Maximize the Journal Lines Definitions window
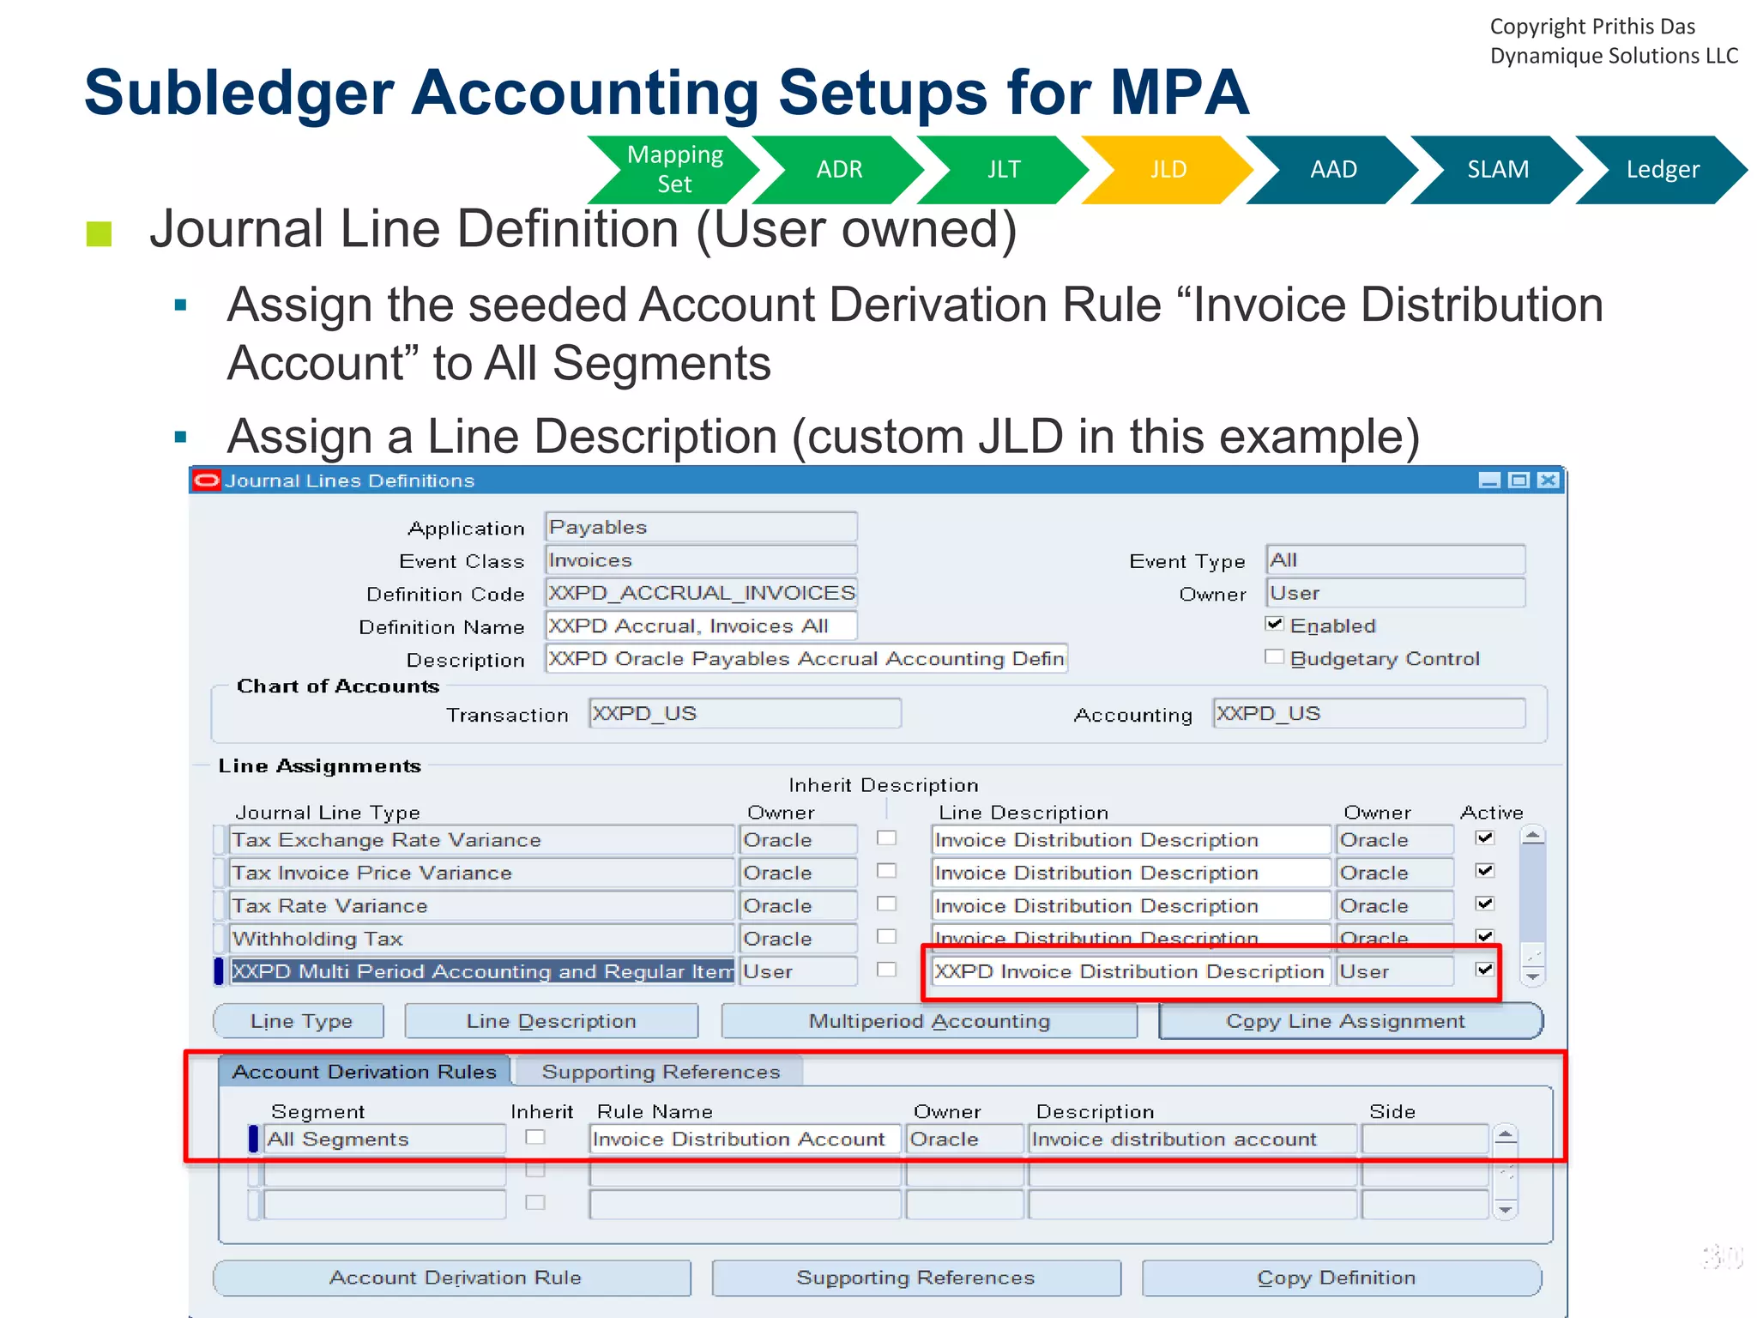This screenshot has height=1318, width=1757. pos(1519,481)
